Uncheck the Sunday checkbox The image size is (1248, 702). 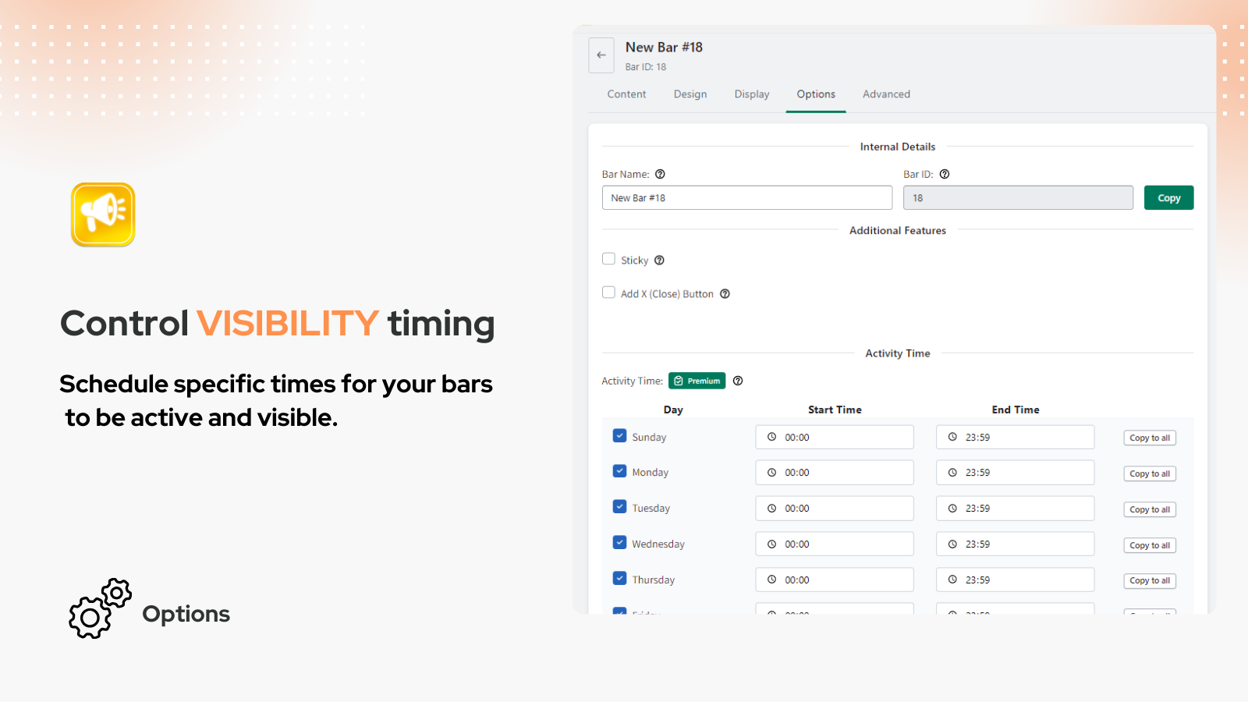pos(620,436)
